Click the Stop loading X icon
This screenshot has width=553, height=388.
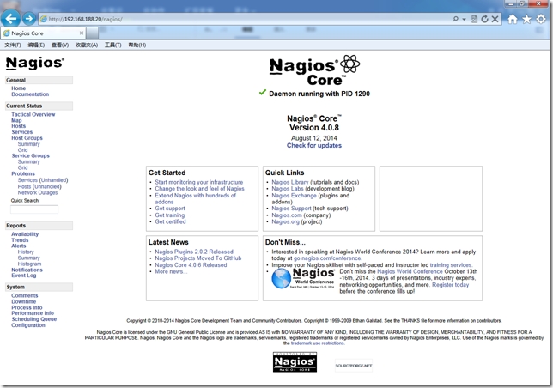(x=495, y=19)
